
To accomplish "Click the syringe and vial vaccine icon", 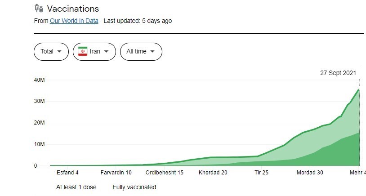I will [x=39, y=9].
